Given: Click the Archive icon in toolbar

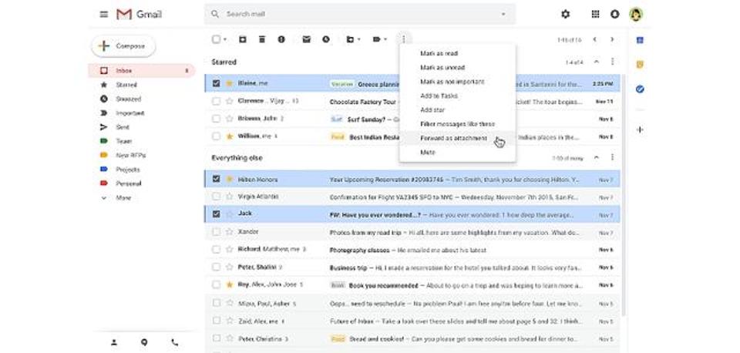Looking at the screenshot, I should (242, 39).
